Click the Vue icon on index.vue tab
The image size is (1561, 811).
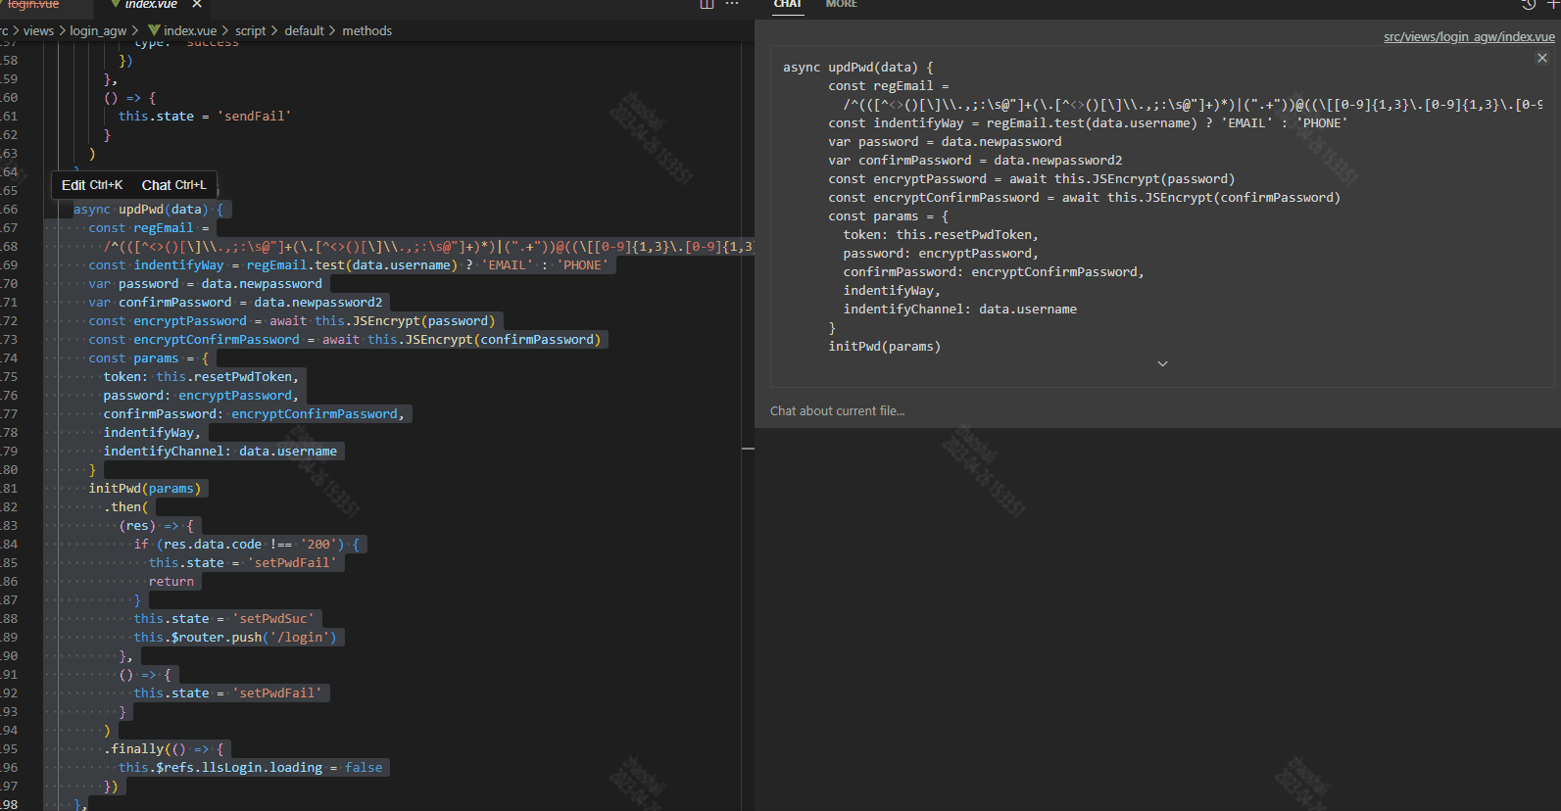click(x=116, y=4)
